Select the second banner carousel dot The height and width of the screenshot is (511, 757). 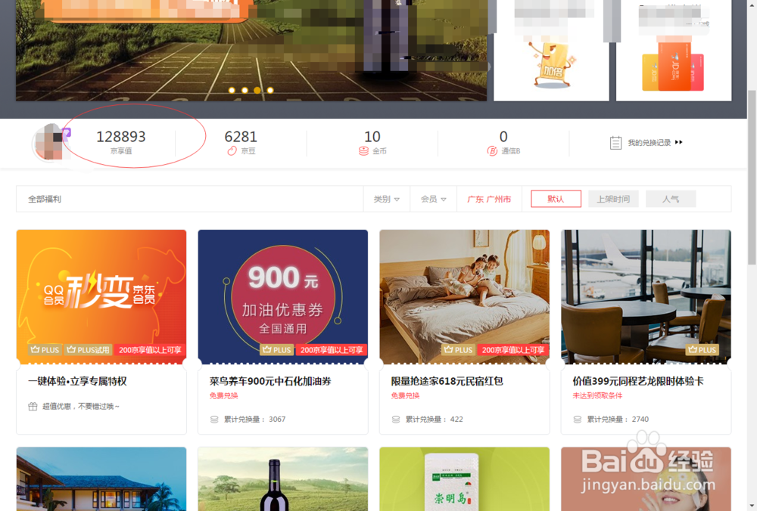click(x=245, y=90)
